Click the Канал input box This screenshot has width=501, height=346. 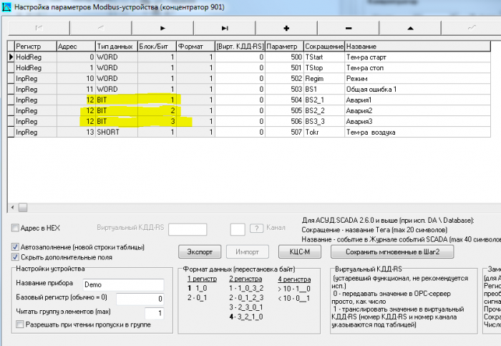click(x=238, y=229)
